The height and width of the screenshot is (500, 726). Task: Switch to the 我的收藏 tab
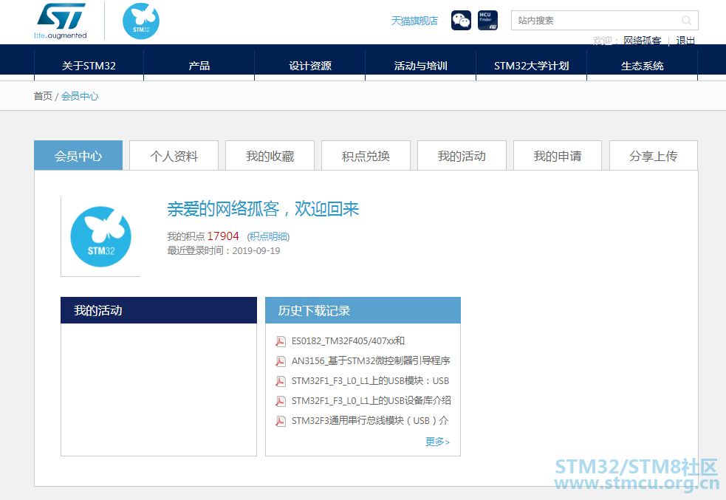tap(270, 156)
